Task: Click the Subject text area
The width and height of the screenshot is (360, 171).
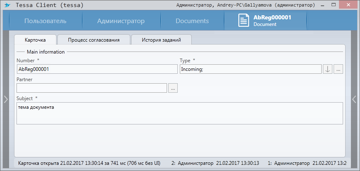Action: [179, 113]
